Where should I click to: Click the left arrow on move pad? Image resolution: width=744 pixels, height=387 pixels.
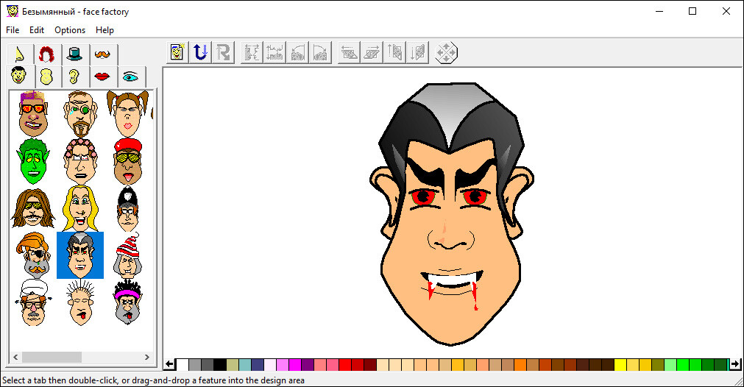tap(439, 53)
